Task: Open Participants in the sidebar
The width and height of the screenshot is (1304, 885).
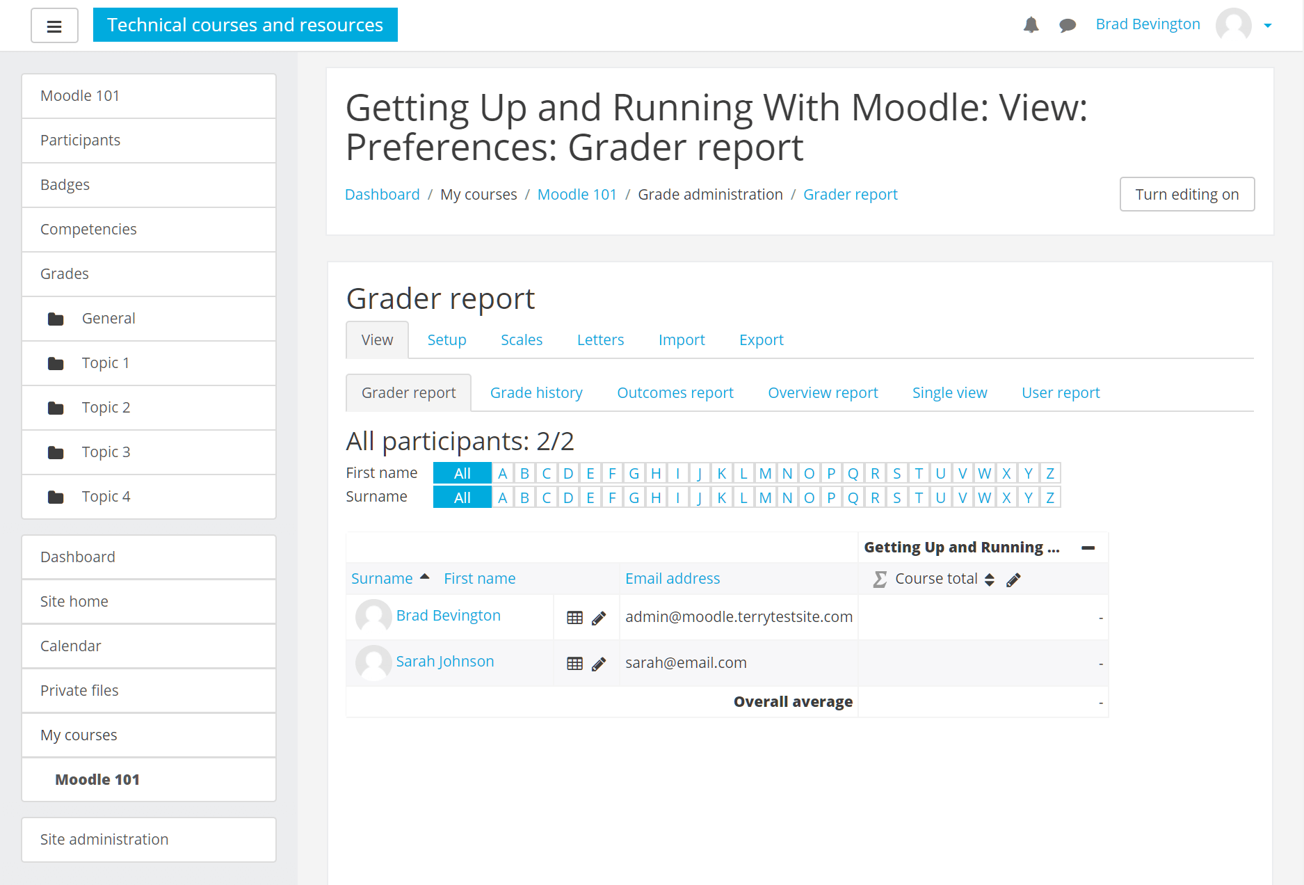Action: coord(149,141)
